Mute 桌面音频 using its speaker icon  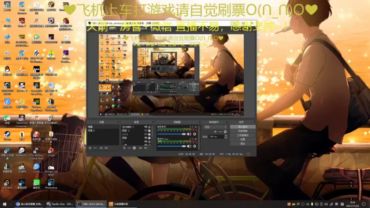[x=189, y=134]
